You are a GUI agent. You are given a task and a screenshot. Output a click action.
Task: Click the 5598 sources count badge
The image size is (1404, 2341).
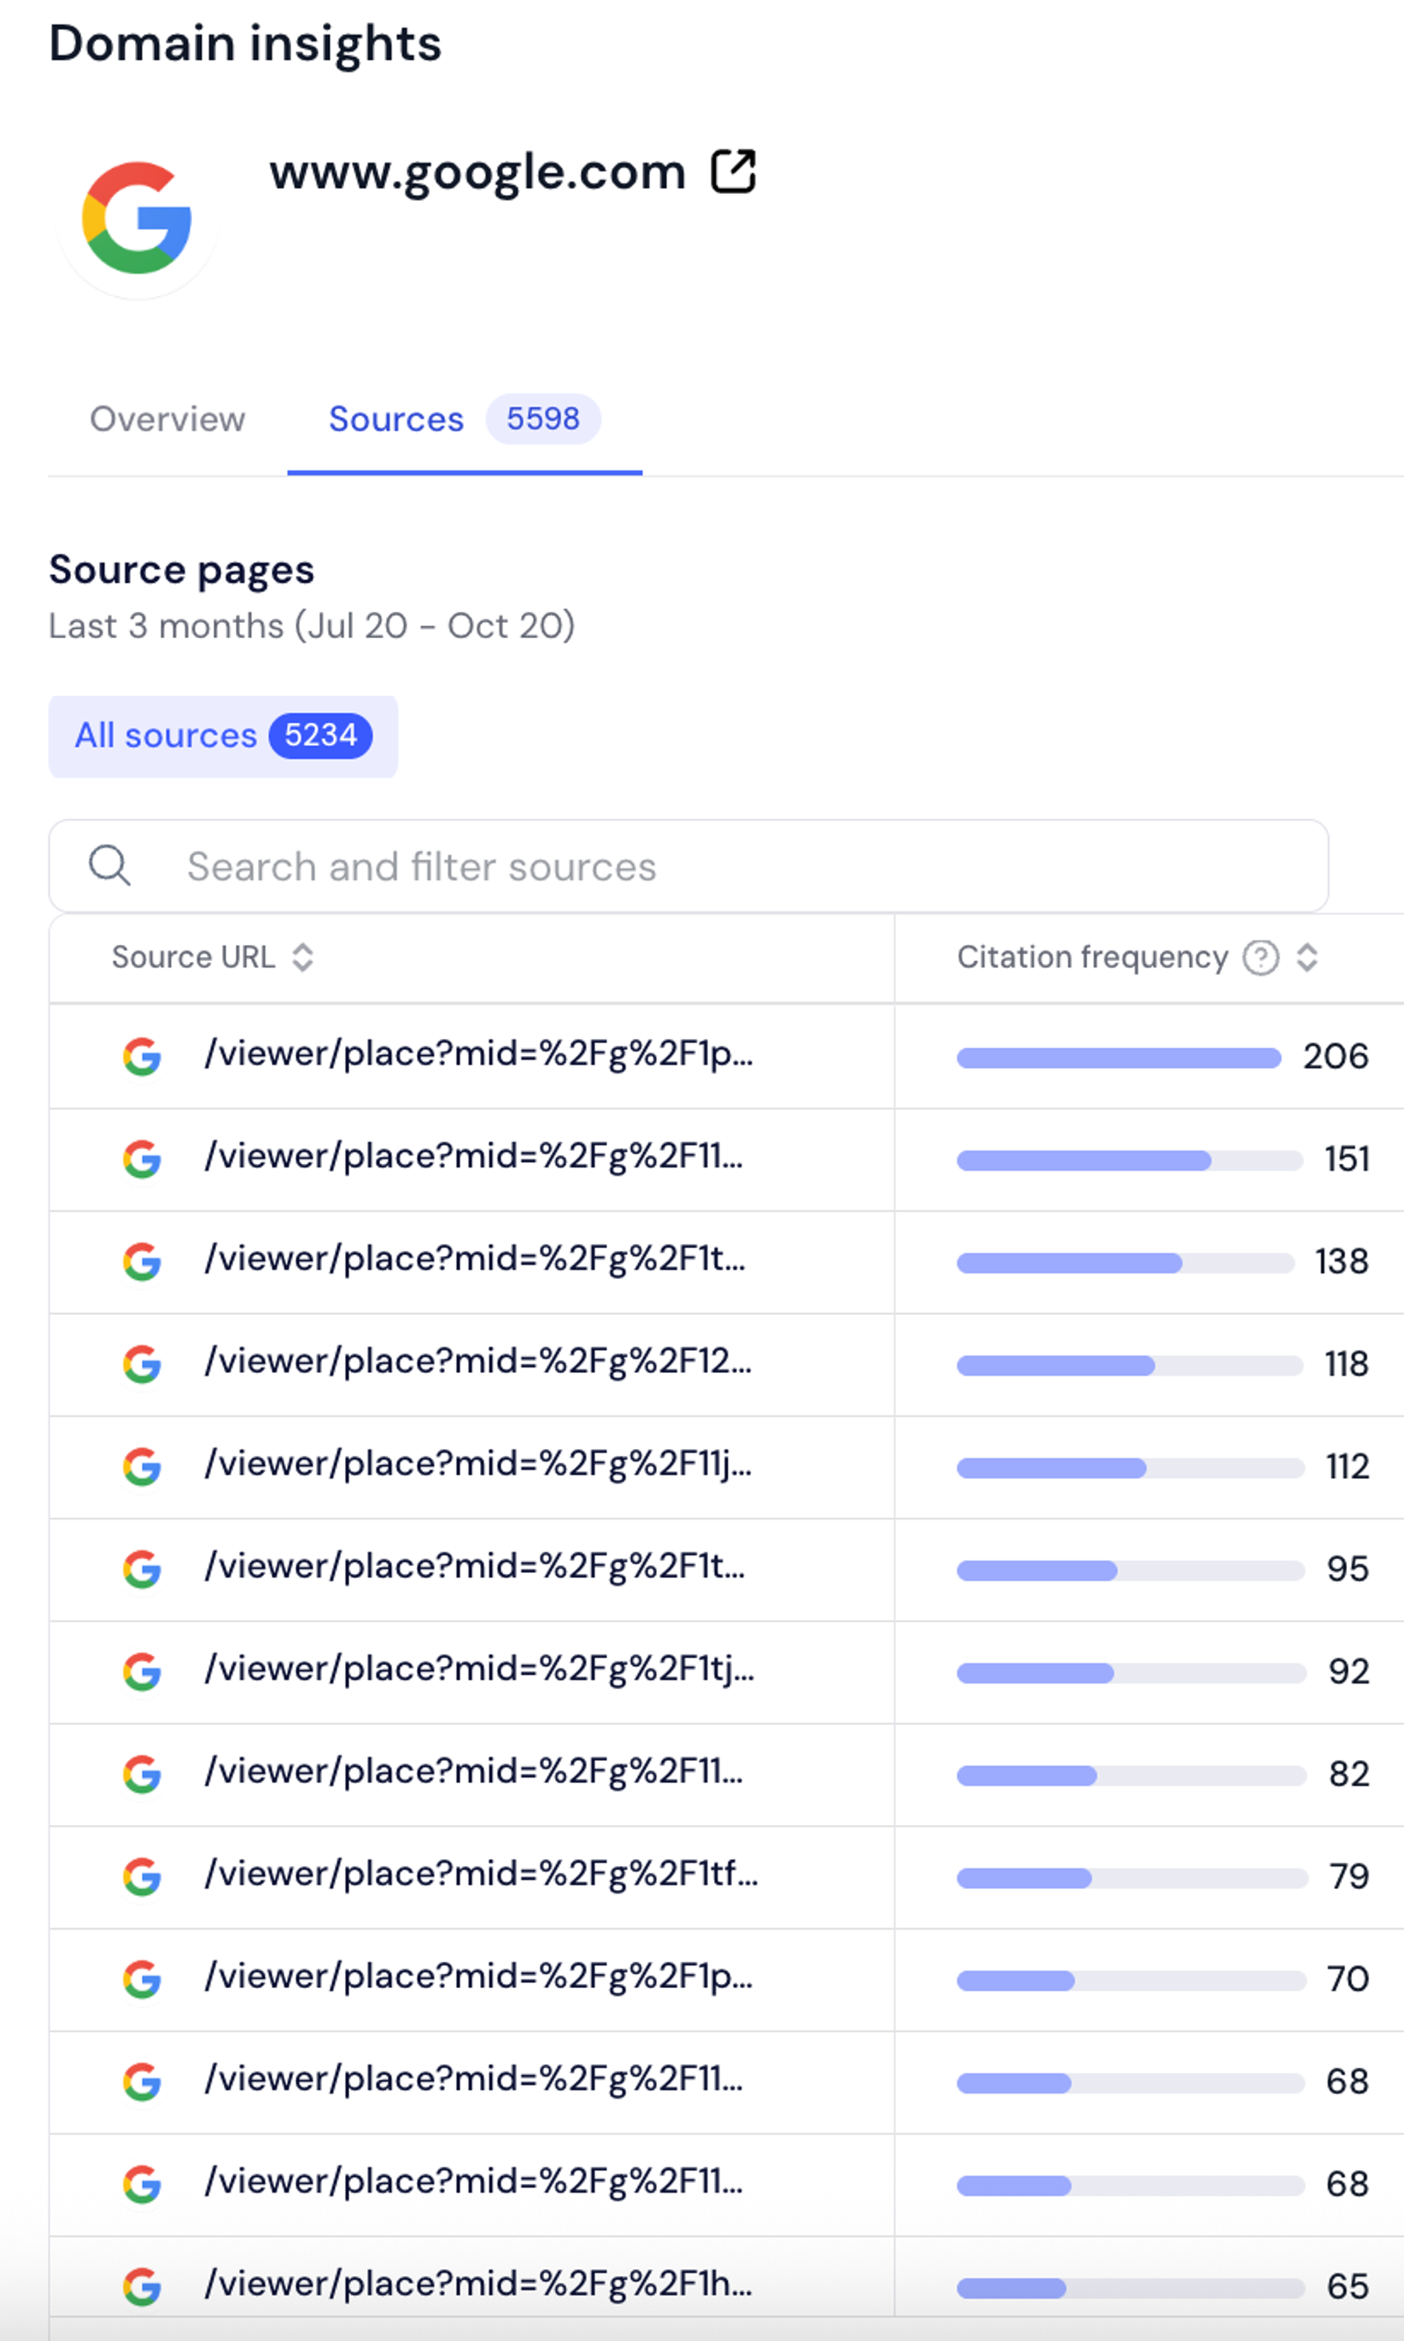pos(543,420)
